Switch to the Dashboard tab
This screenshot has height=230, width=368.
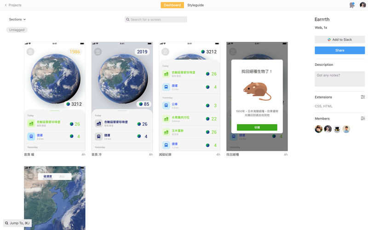click(172, 5)
